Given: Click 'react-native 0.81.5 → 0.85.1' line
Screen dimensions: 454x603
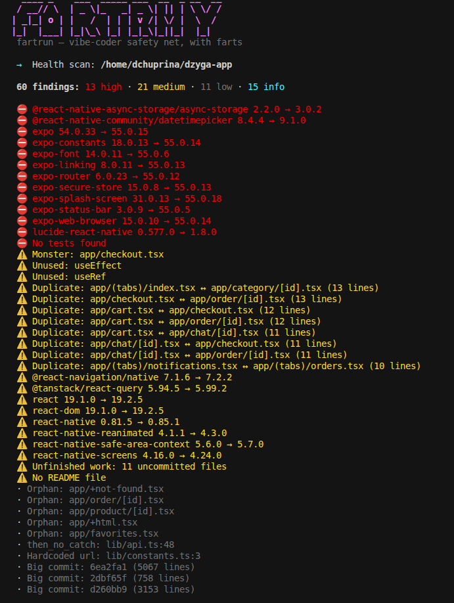Looking at the screenshot, I should pyautogui.click(x=106, y=422).
